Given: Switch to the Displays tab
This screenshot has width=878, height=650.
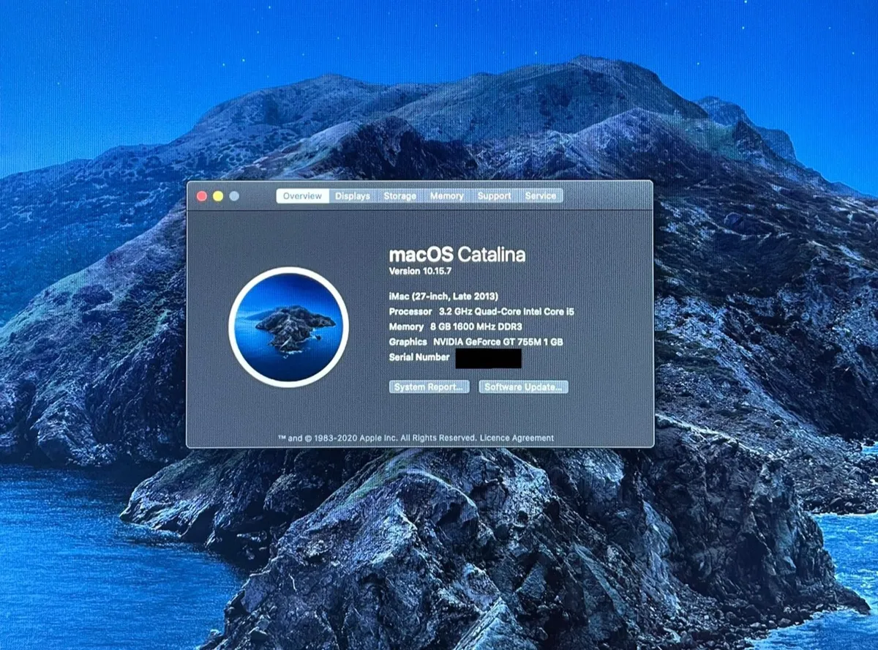Looking at the screenshot, I should [x=353, y=195].
